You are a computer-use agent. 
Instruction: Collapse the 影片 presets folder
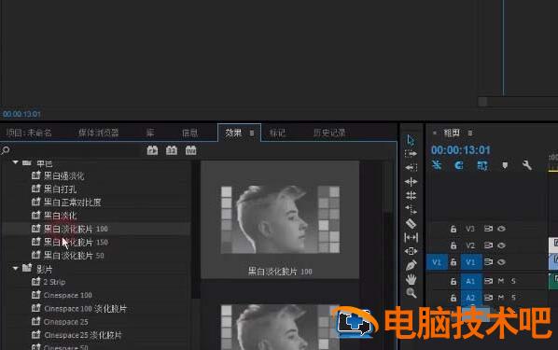[15, 268]
